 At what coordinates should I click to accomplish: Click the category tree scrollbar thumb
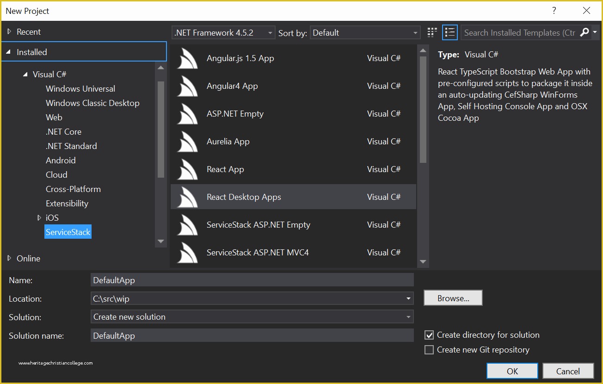[160, 130]
